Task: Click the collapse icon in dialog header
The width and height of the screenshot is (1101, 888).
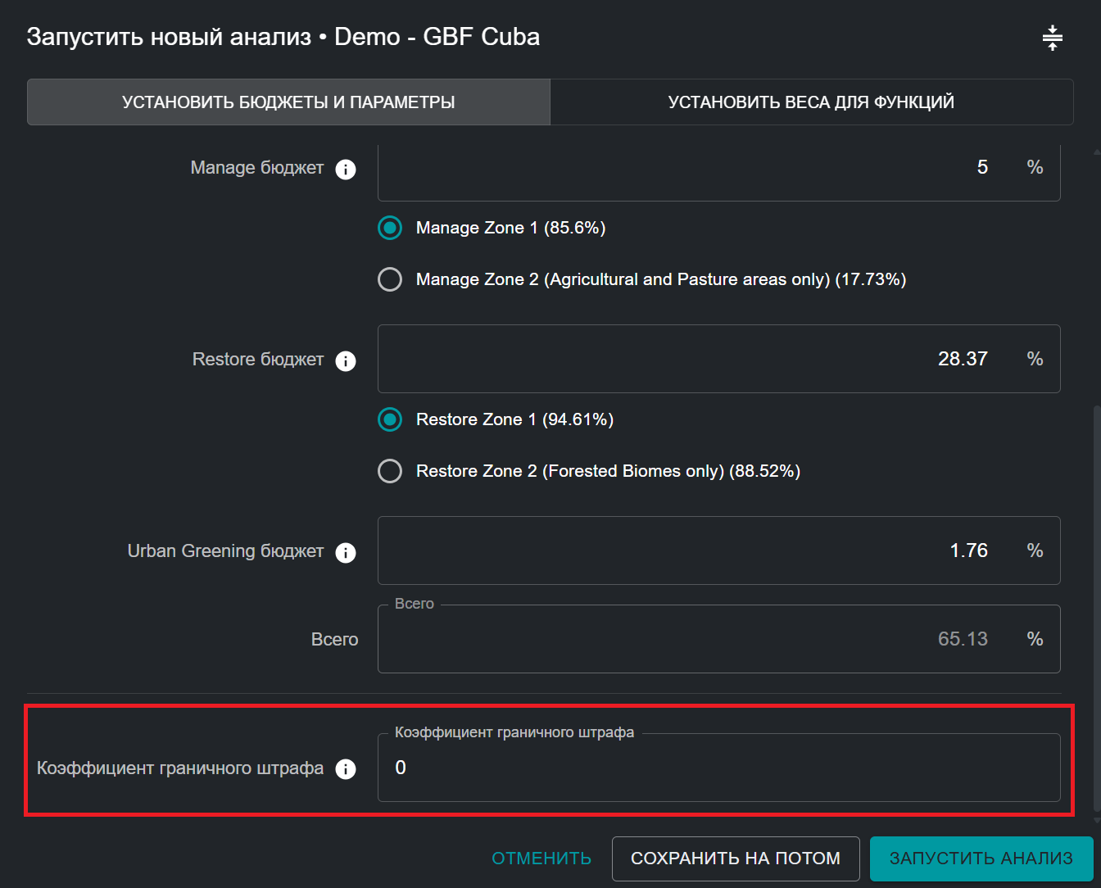Action: click(1053, 38)
